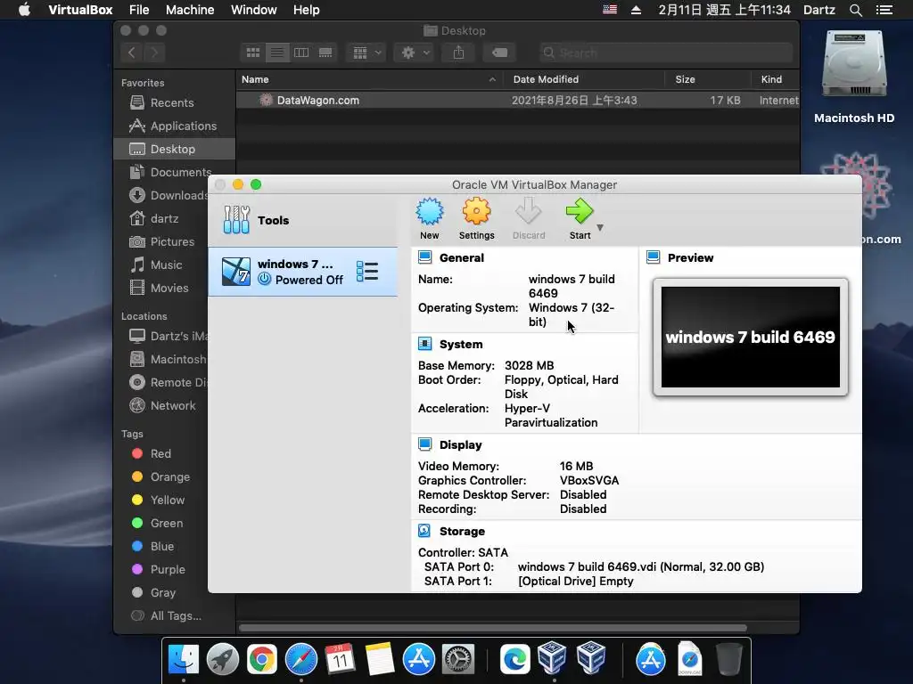
Task: Switch Finder to list view
Action: [x=277, y=53]
